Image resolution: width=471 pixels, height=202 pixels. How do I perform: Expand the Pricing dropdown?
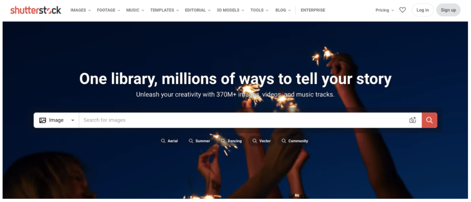tap(384, 10)
